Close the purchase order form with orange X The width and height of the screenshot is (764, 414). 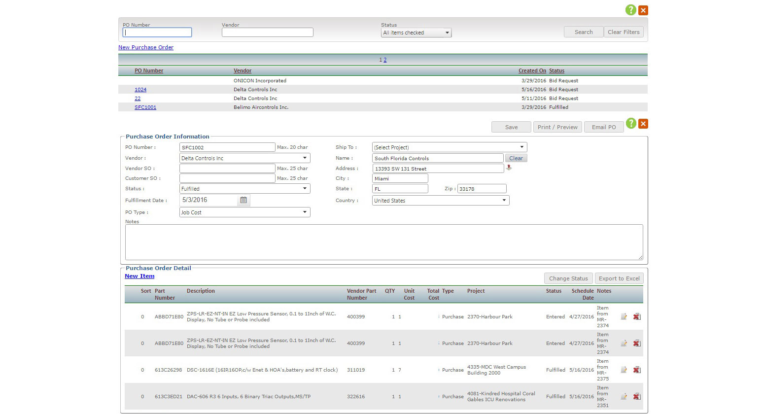(643, 124)
